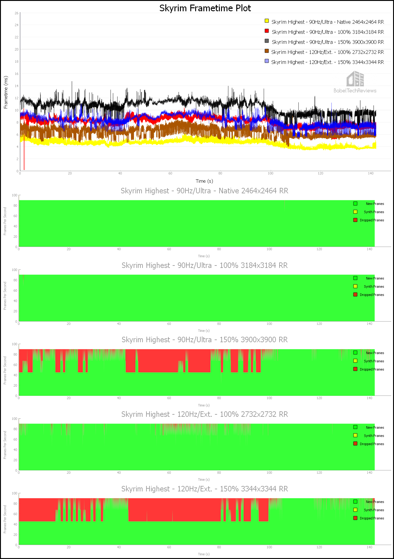Click the 'Frametime (ms)' vertical axis label

[6, 92]
